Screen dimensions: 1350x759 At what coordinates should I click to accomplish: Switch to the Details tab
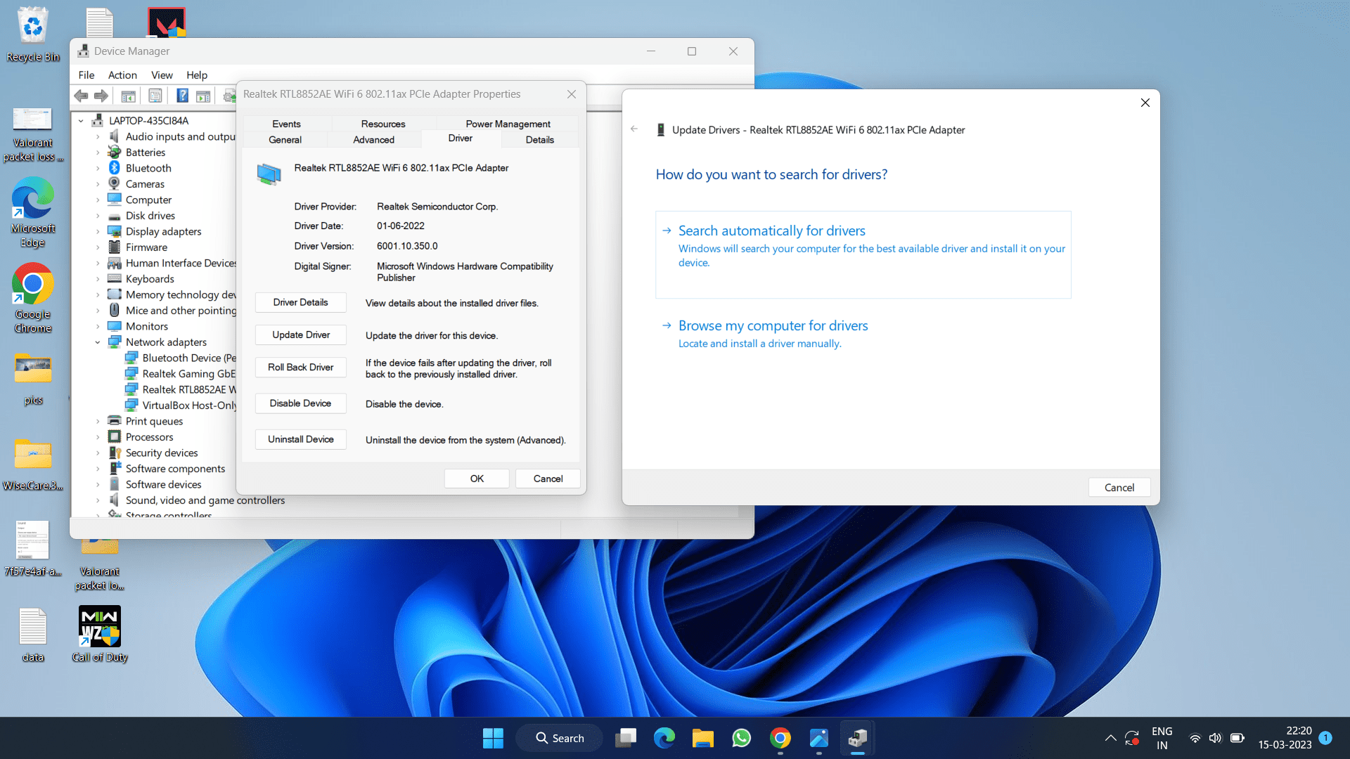pyautogui.click(x=539, y=140)
